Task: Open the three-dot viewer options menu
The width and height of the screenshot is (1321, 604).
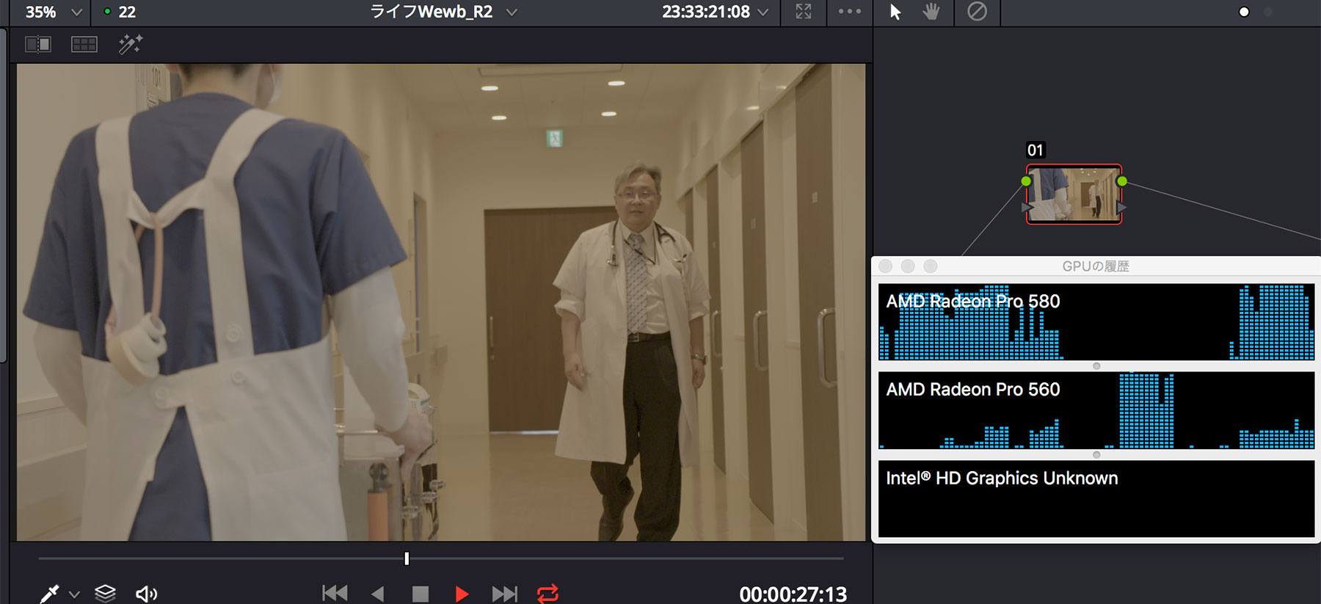Action: (x=849, y=12)
